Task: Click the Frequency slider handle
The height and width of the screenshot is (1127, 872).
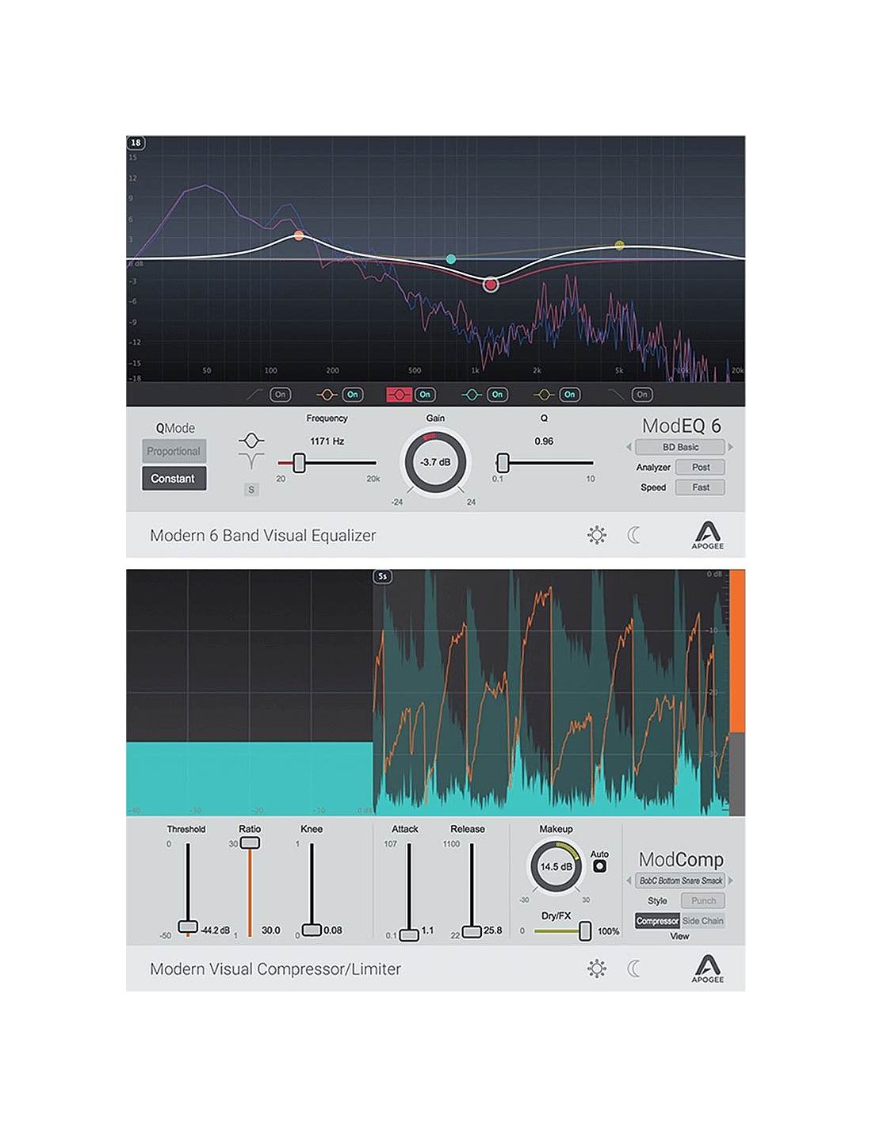Action: [x=299, y=463]
